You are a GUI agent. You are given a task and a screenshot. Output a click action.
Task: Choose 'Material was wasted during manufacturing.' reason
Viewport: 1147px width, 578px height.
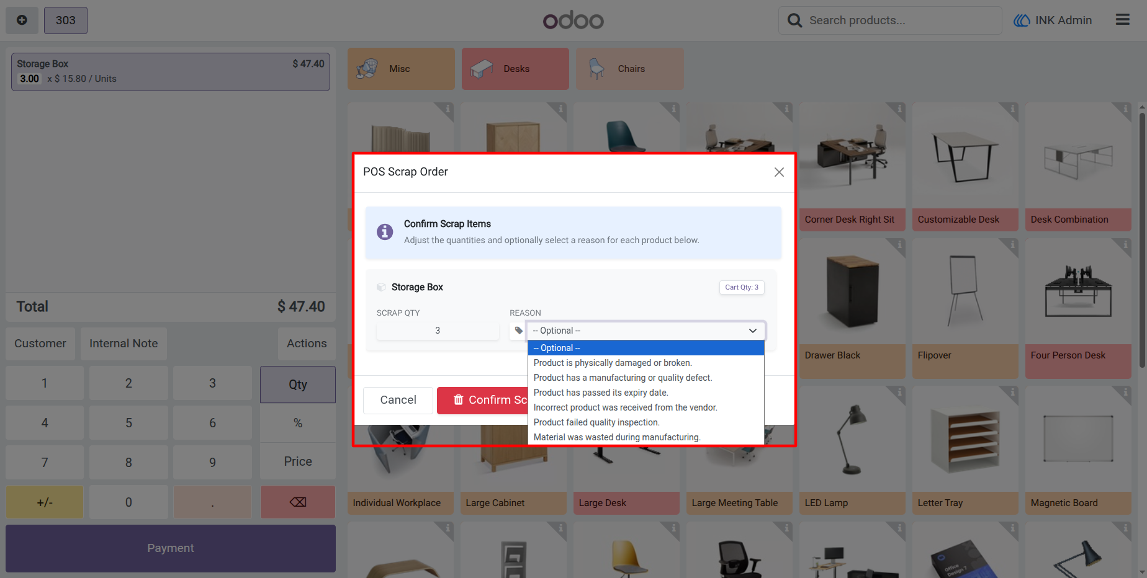pos(645,437)
